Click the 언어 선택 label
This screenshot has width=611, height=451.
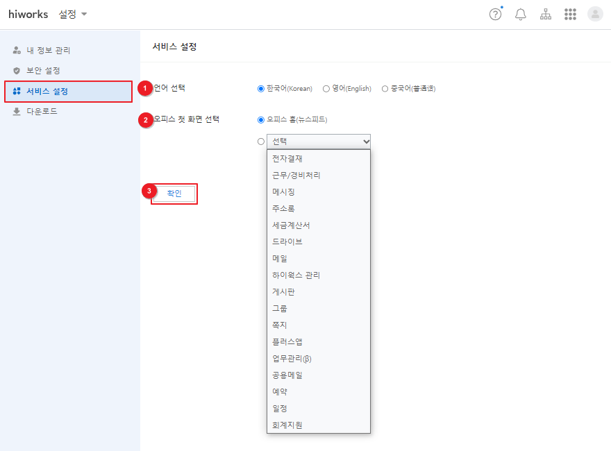[x=169, y=88]
